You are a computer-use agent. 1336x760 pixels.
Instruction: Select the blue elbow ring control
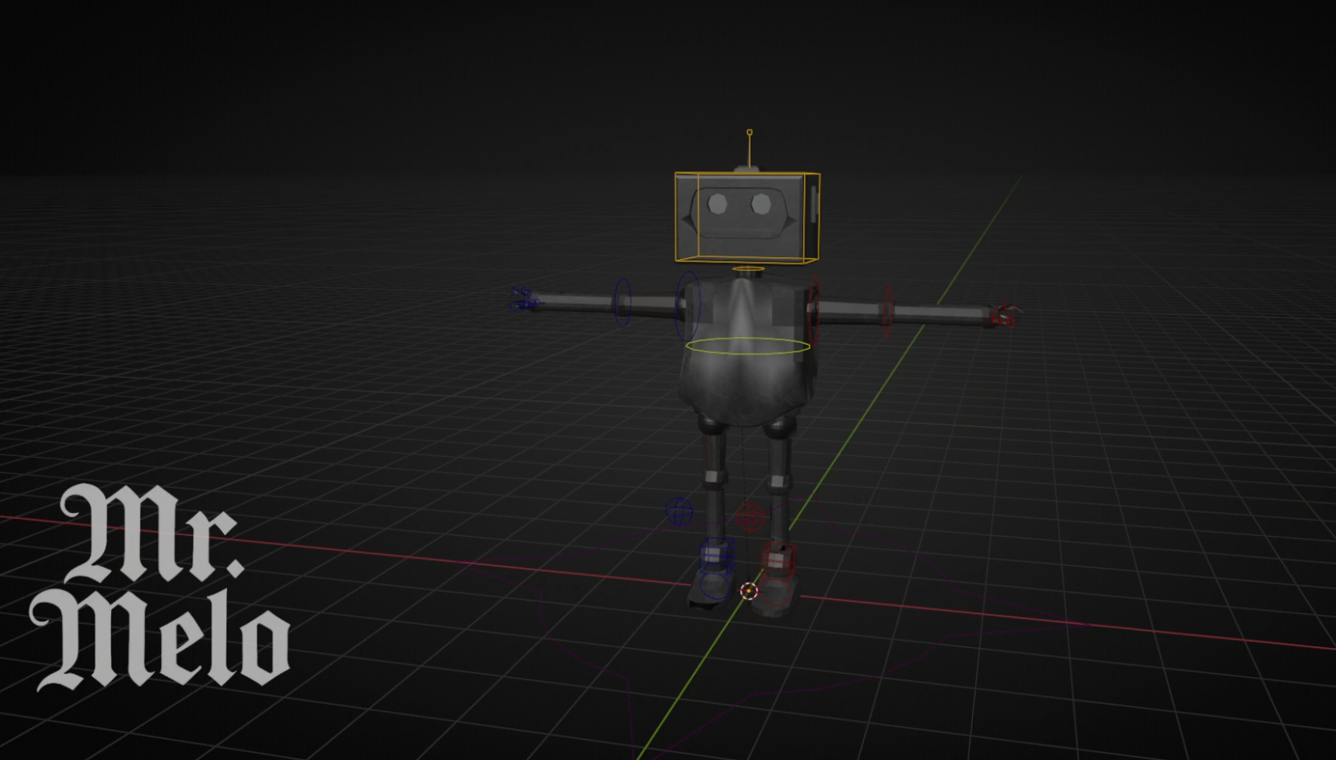point(623,302)
